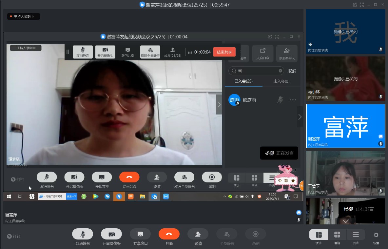Click 熊庭雨 avatar in member list

[234, 100]
